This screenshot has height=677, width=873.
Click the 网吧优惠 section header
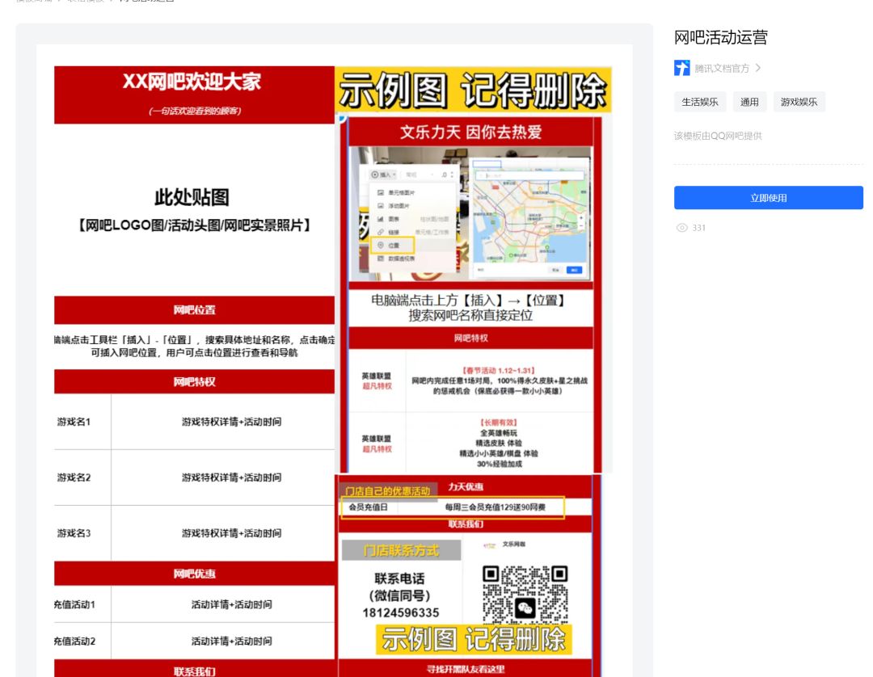194,574
